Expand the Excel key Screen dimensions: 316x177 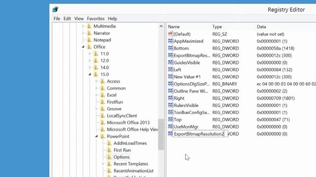pyautogui.click(x=97, y=95)
